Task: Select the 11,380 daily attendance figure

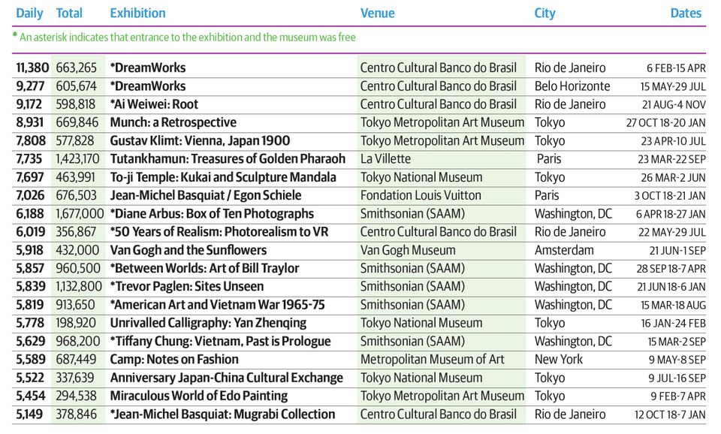Action: pyautogui.click(x=32, y=68)
